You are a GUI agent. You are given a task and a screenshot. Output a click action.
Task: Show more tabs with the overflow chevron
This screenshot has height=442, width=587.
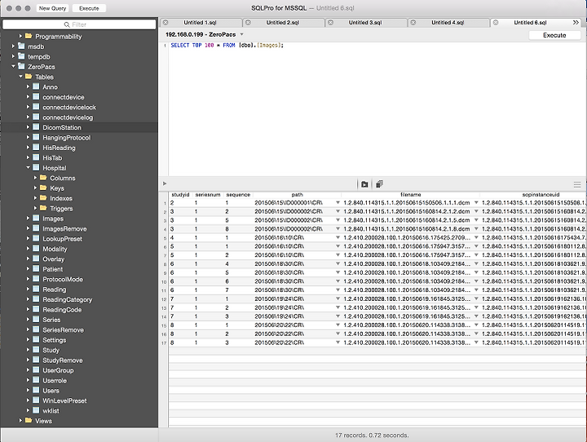(x=576, y=23)
